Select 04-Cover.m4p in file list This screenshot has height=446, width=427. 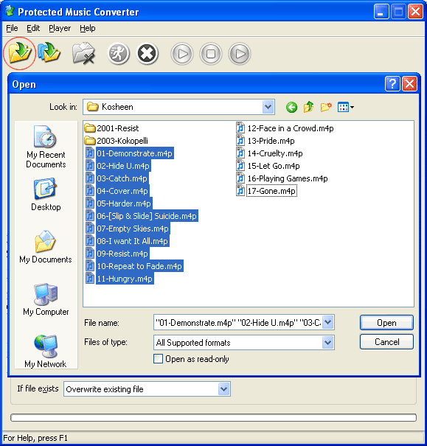(x=117, y=191)
